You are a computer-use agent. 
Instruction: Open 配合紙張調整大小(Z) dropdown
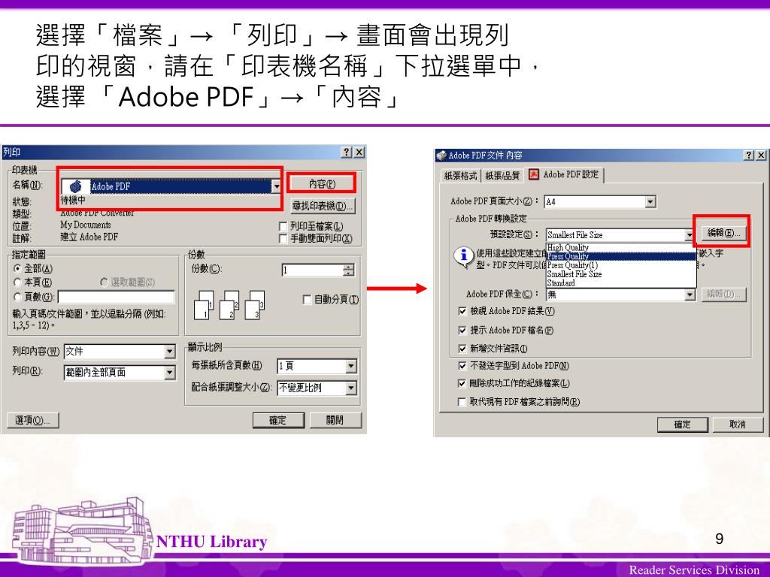351,388
